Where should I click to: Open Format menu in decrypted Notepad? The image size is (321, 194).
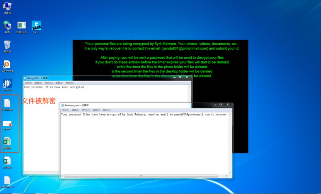point(49,83)
